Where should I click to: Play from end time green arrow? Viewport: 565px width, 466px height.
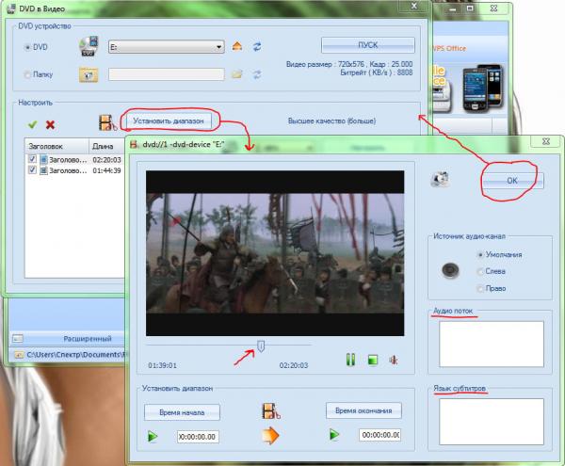tap(334, 434)
